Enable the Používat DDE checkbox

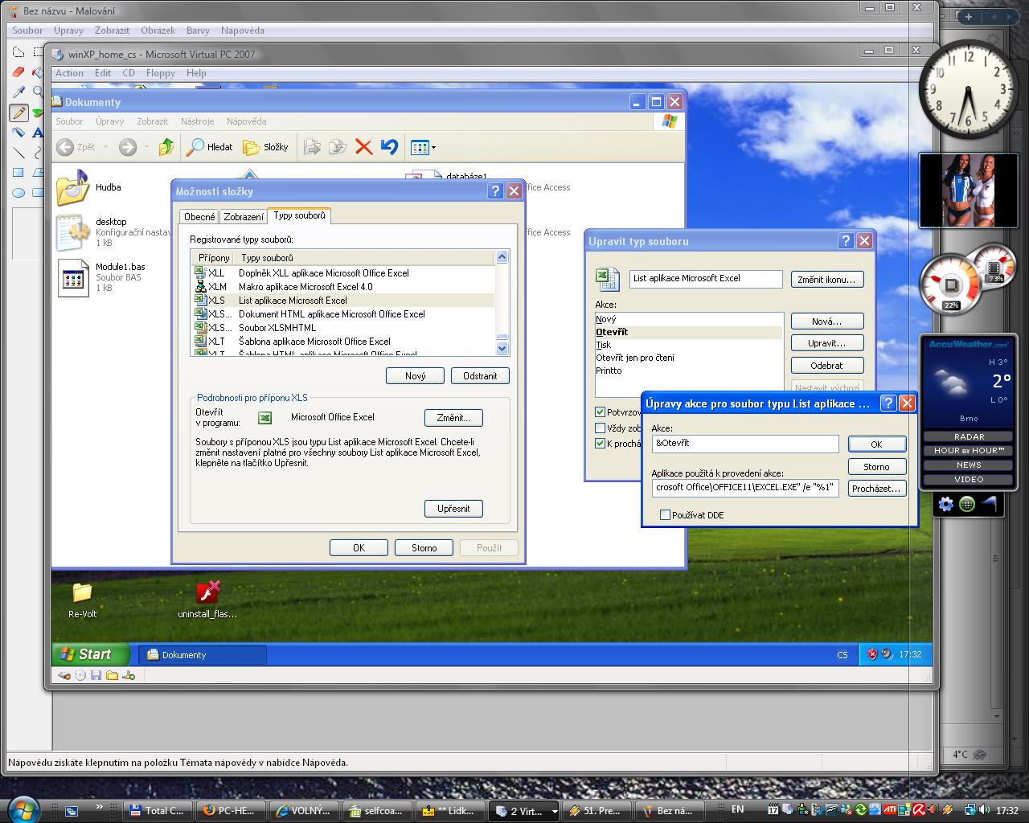[665, 515]
